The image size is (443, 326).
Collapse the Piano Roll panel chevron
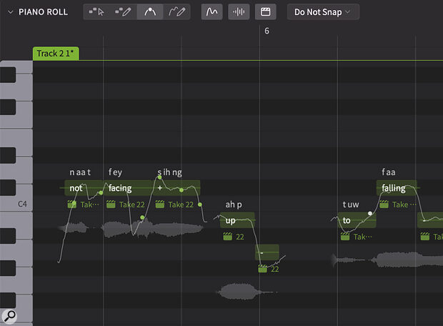11,12
